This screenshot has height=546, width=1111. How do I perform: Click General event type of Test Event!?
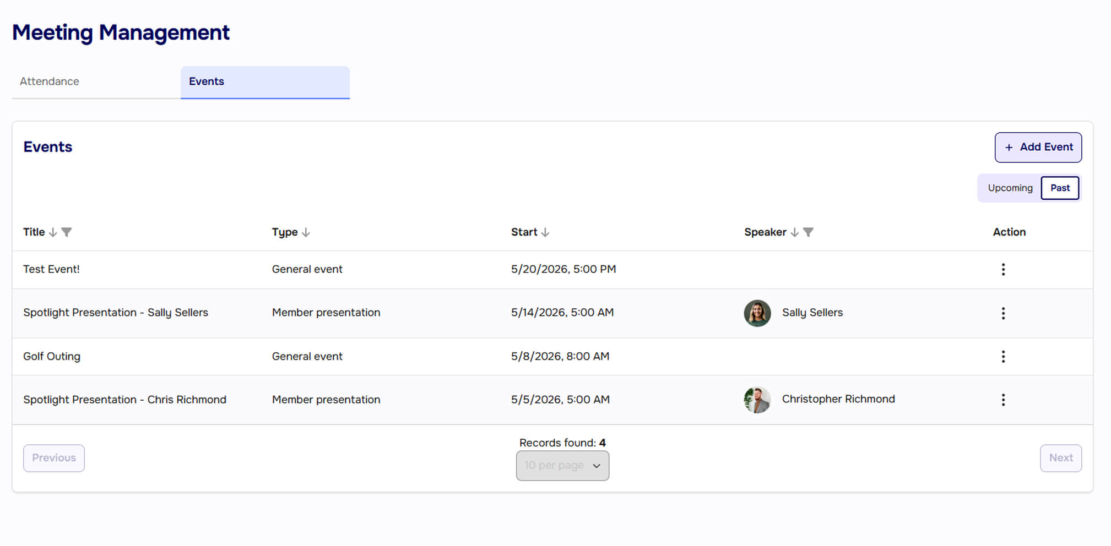point(307,269)
